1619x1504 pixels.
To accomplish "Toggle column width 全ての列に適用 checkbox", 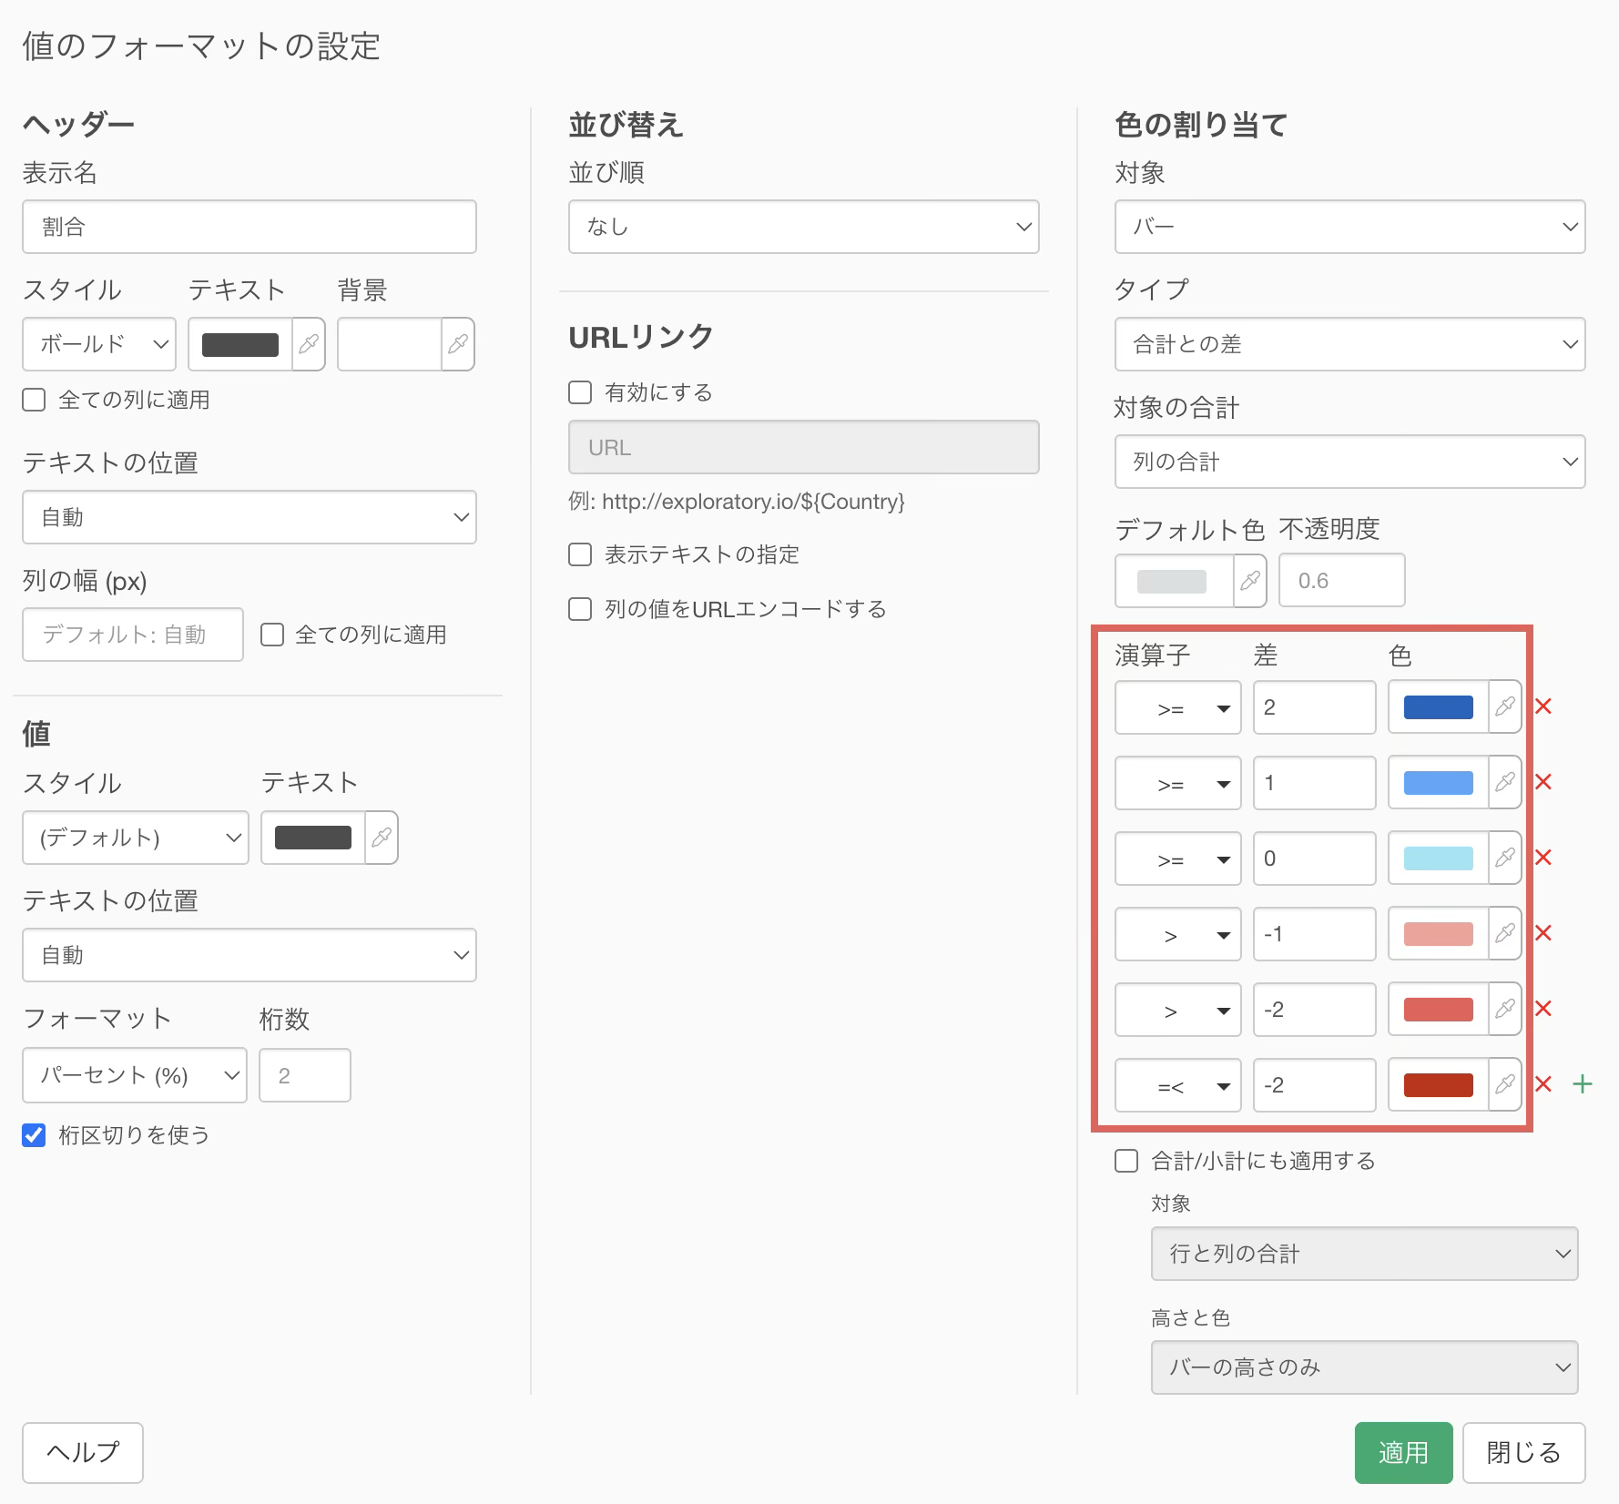I will (272, 635).
